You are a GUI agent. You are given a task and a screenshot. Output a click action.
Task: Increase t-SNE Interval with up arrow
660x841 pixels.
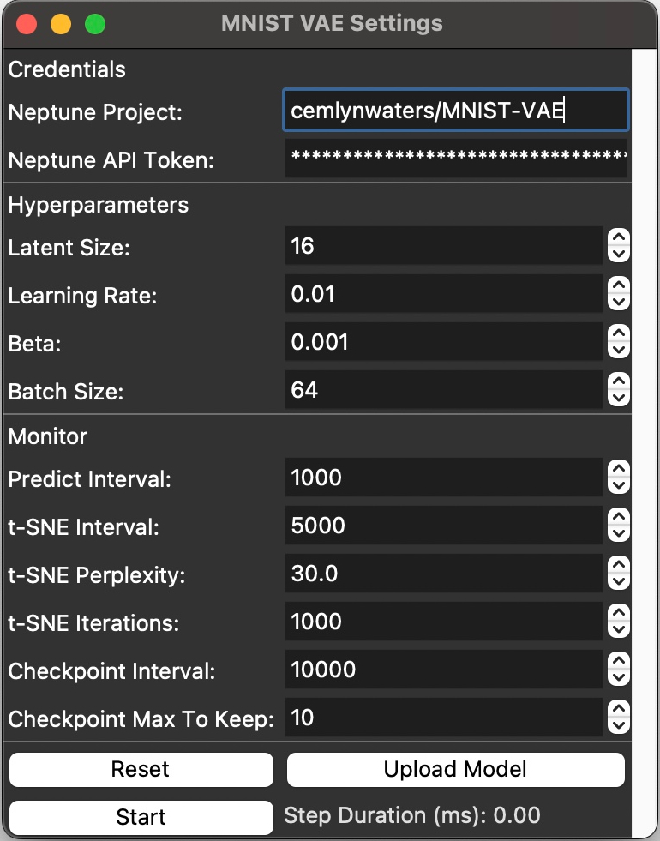619,517
